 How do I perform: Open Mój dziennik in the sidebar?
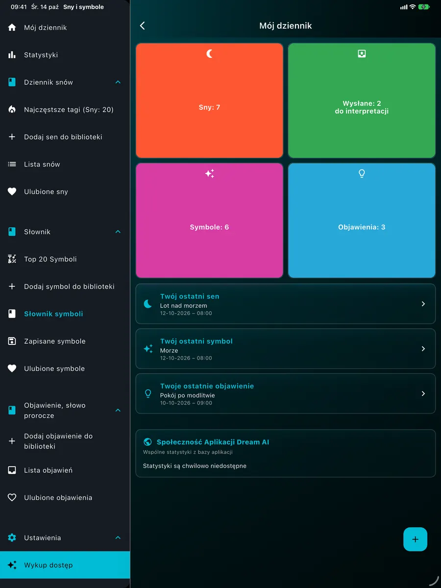pyautogui.click(x=65, y=27)
